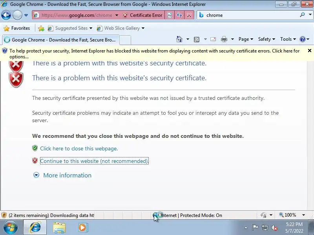The width and height of the screenshot is (314, 235).
Task: Click the Read Mail envelope icon
Action: pyautogui.click(x=213, y=39)
